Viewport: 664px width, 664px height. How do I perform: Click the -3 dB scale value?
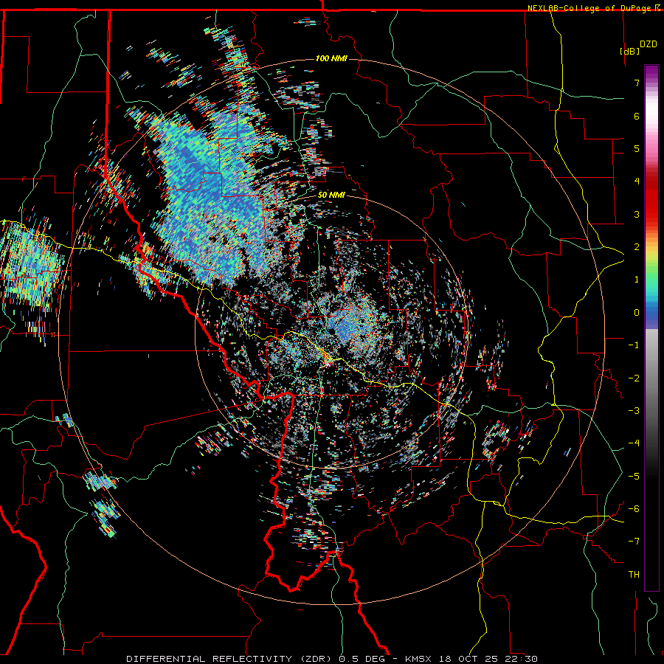click(634, 411)
